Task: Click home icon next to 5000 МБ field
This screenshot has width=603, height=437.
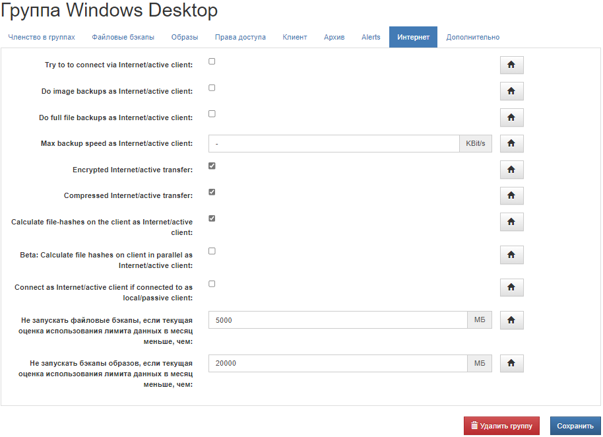Action: coord(511,320)
